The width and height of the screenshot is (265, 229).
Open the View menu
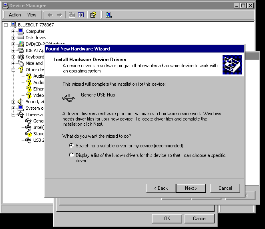tap(32, 15)
